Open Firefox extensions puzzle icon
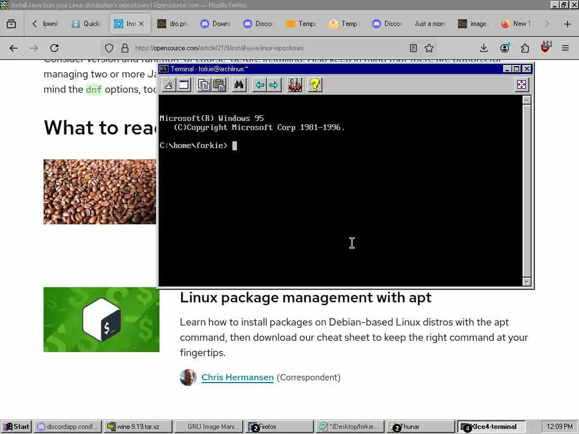Image resolution: width=579 pixels, height=434 pixels. [525, 48]
